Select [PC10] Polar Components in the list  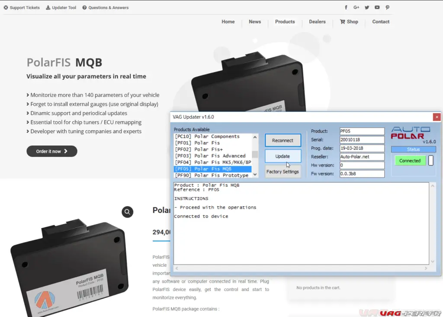(x=212, y=136)
